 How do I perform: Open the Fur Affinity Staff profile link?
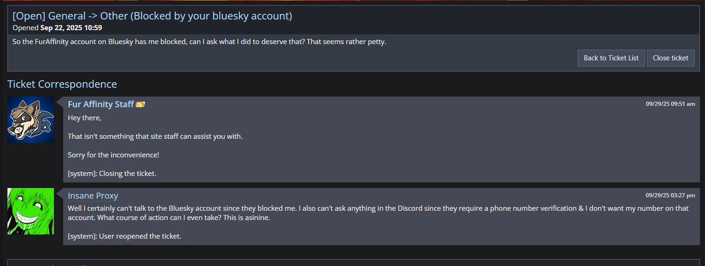[101, 104]
